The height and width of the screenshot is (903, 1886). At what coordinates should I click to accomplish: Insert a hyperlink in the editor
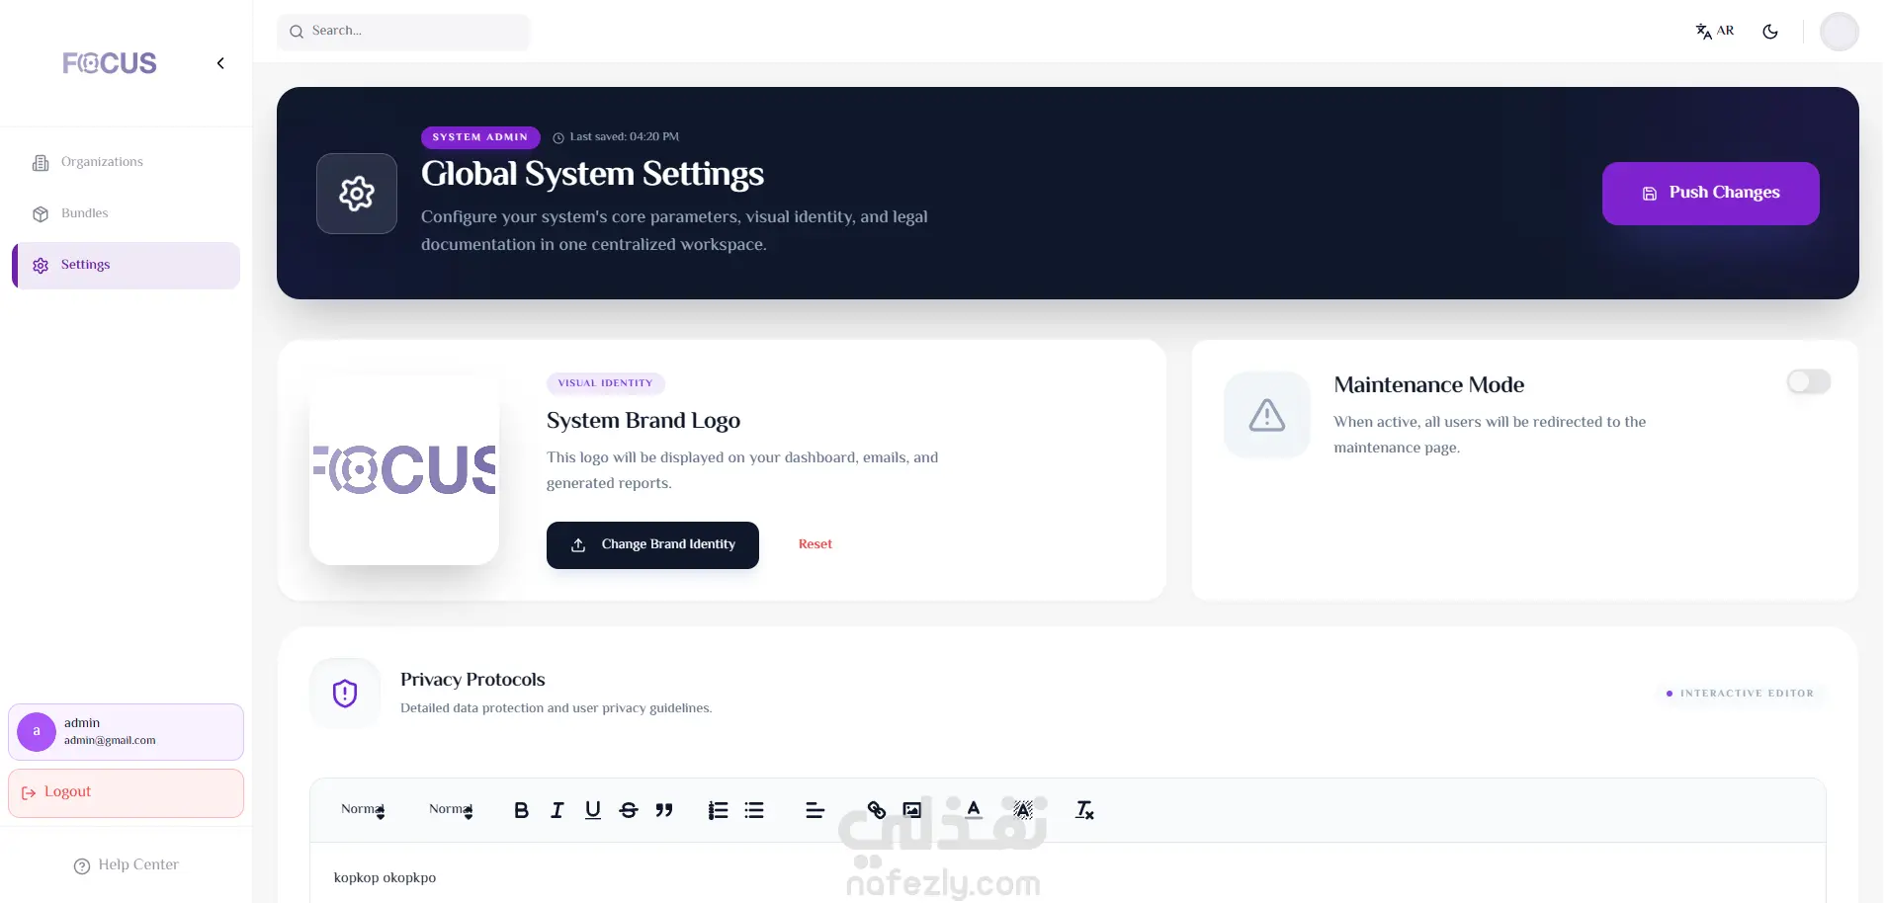877,810
